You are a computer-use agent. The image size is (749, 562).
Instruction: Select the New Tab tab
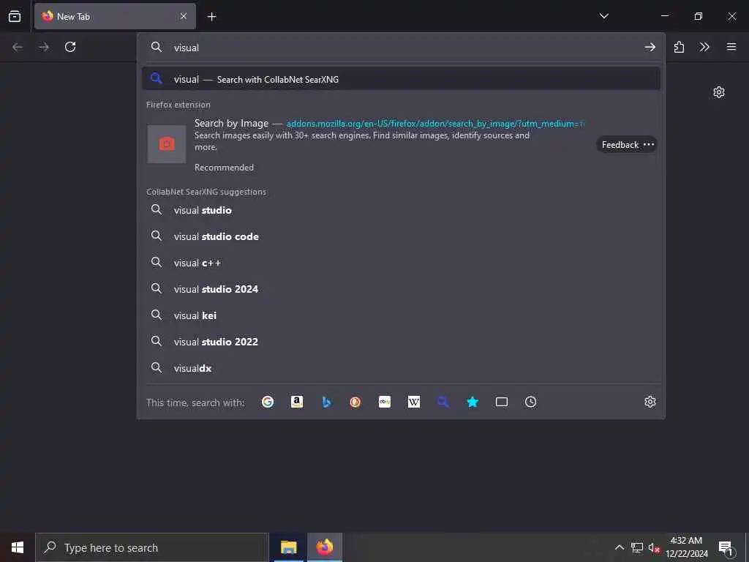point(115,16)
